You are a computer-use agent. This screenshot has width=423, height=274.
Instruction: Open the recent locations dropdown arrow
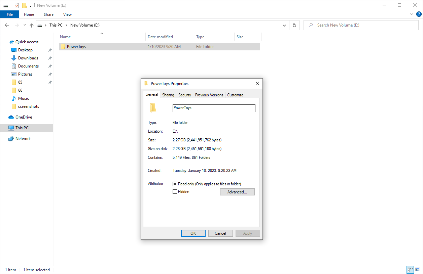(x=25, y=25)
